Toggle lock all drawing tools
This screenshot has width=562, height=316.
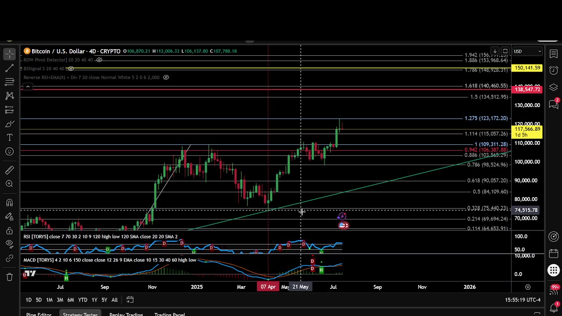tap(9, 230)
